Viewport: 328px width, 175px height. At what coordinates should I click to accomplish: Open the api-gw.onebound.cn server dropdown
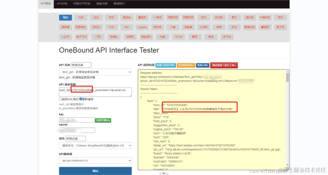tap(96, 160)
